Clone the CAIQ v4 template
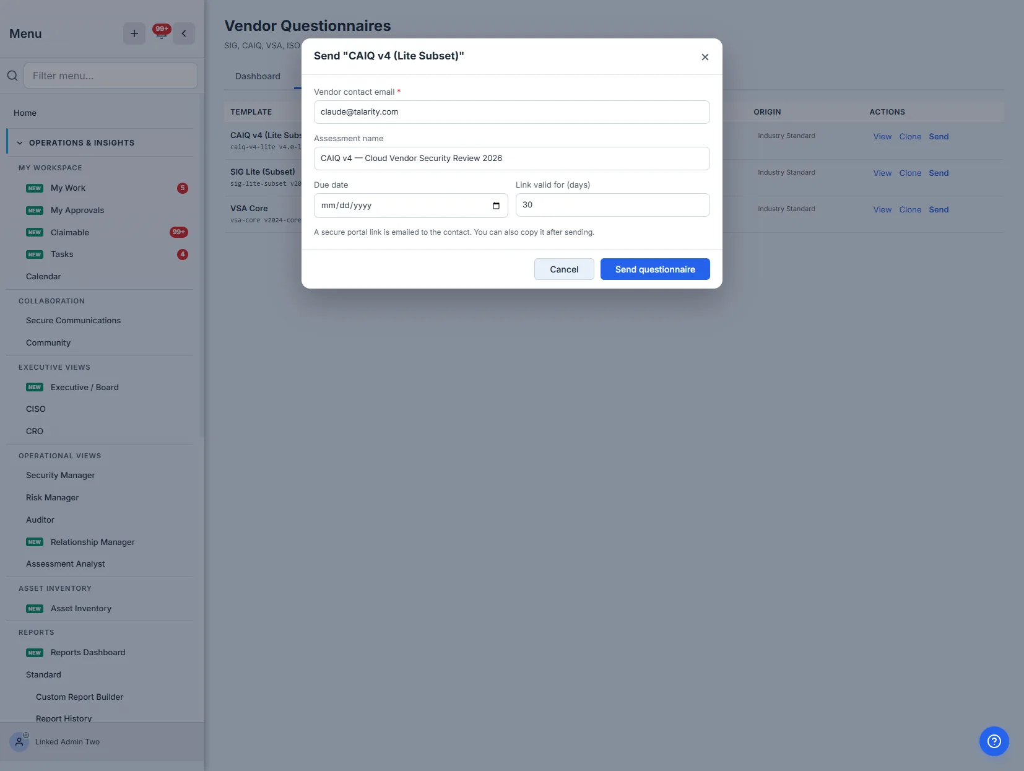Screen dimensions: 1024x771 pyautogui.click(x=910, y=137)
